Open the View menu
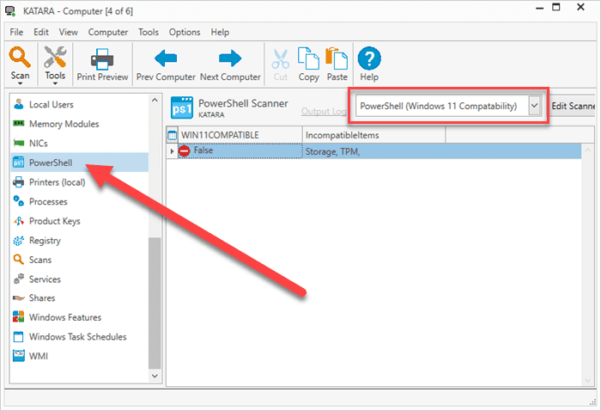This screenshot has width=601, height=411. pos(68,32)
